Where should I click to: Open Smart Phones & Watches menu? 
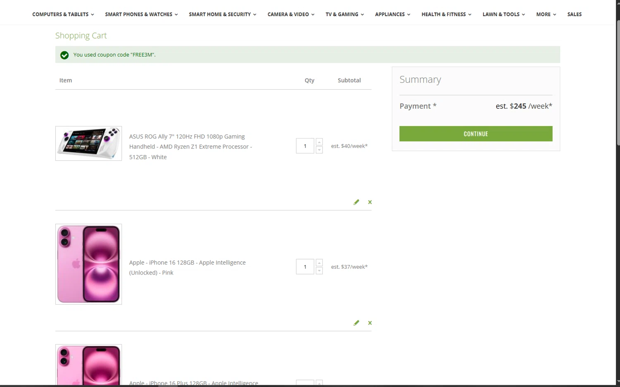pyautogui.click(x=141, y=14)
